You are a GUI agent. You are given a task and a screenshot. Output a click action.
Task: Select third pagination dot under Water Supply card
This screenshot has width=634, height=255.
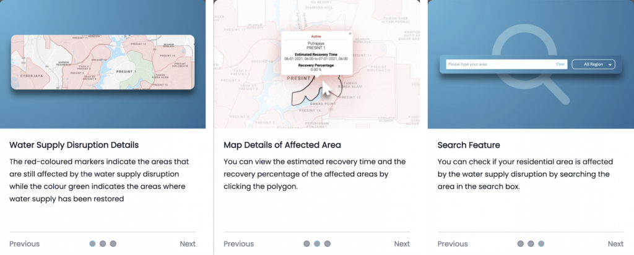(113, 244)
